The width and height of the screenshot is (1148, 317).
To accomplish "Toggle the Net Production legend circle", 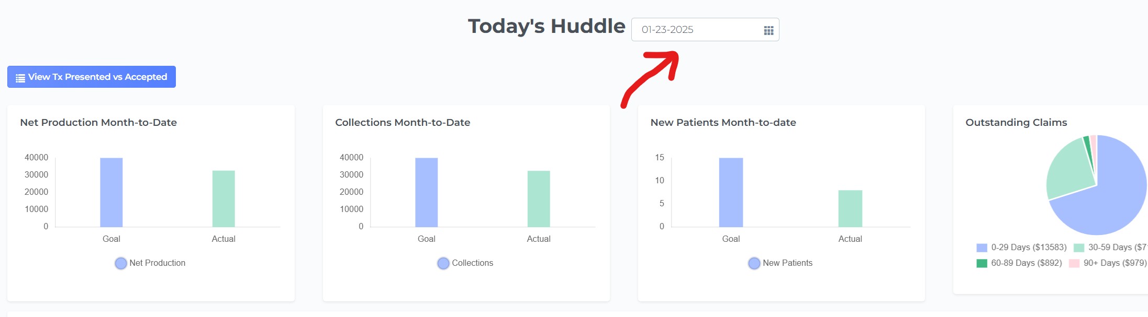I will pyautogui.click(x=121, y=263).
